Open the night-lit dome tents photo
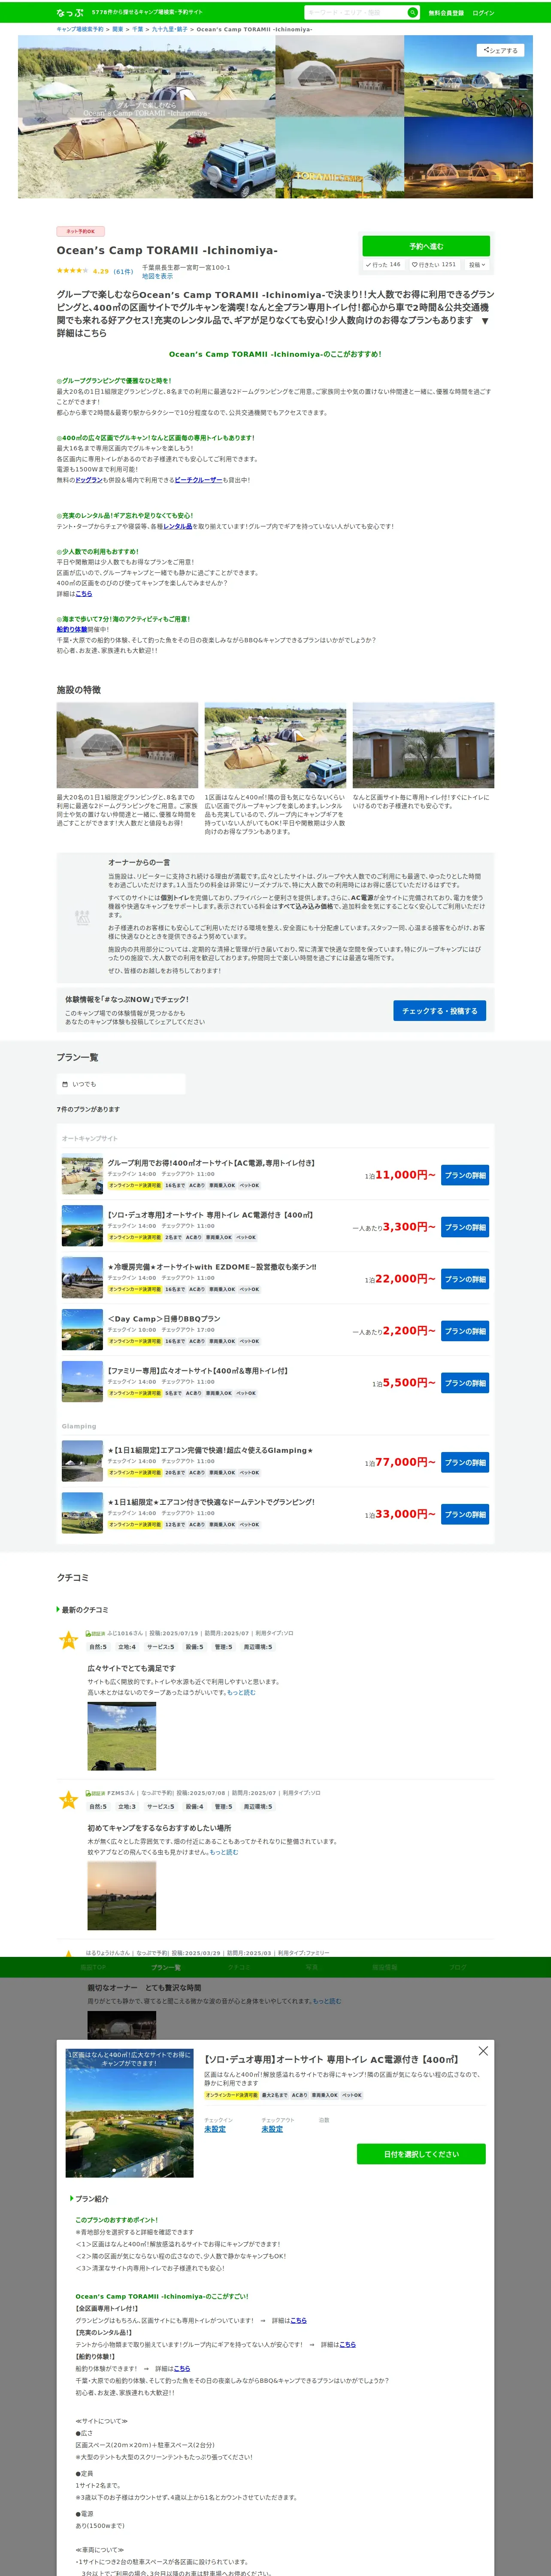This screenshot has width=551, height=2576. 468,158
